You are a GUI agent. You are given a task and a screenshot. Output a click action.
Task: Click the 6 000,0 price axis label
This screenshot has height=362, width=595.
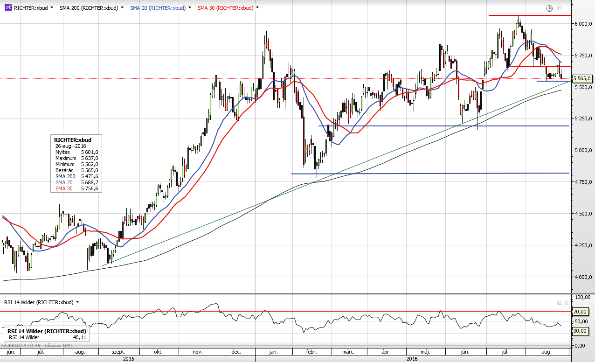coord(583,24)
